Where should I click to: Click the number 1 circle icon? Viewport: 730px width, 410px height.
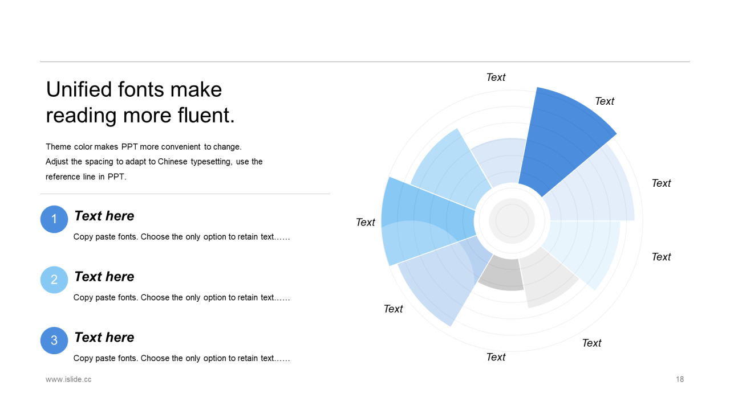tap(54, 219)
